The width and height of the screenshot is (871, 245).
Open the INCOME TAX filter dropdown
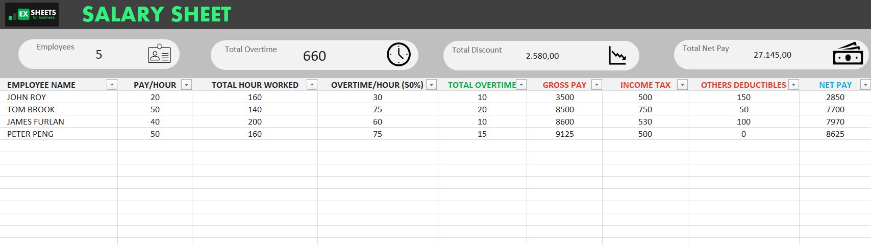pos(682,85)
